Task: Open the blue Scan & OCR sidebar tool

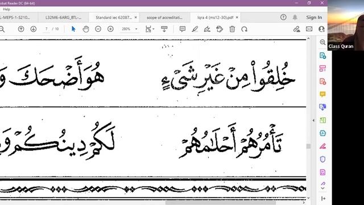Action: click(x=322, y=133)
